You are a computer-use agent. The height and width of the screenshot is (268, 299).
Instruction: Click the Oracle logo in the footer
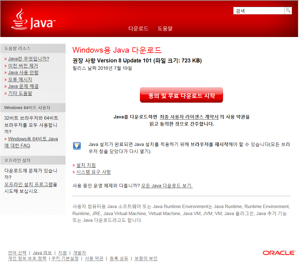(x=279, y=253)
